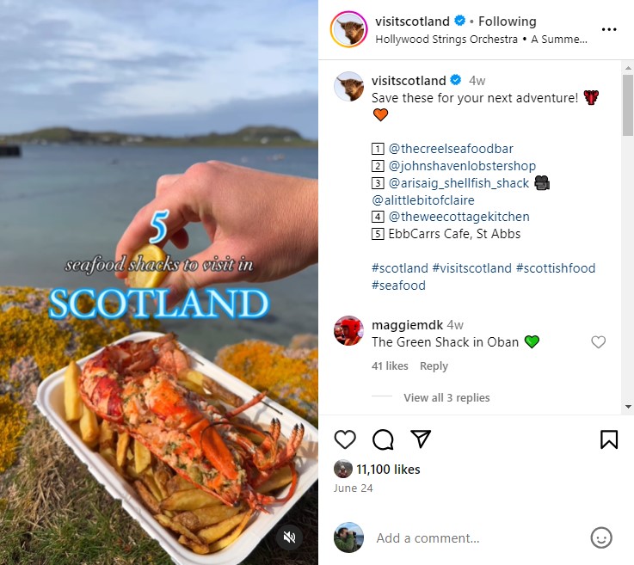Expand View all 3 replies
Image resolution: width=634 pixels, height=565 pixels.
coord(446,397)
